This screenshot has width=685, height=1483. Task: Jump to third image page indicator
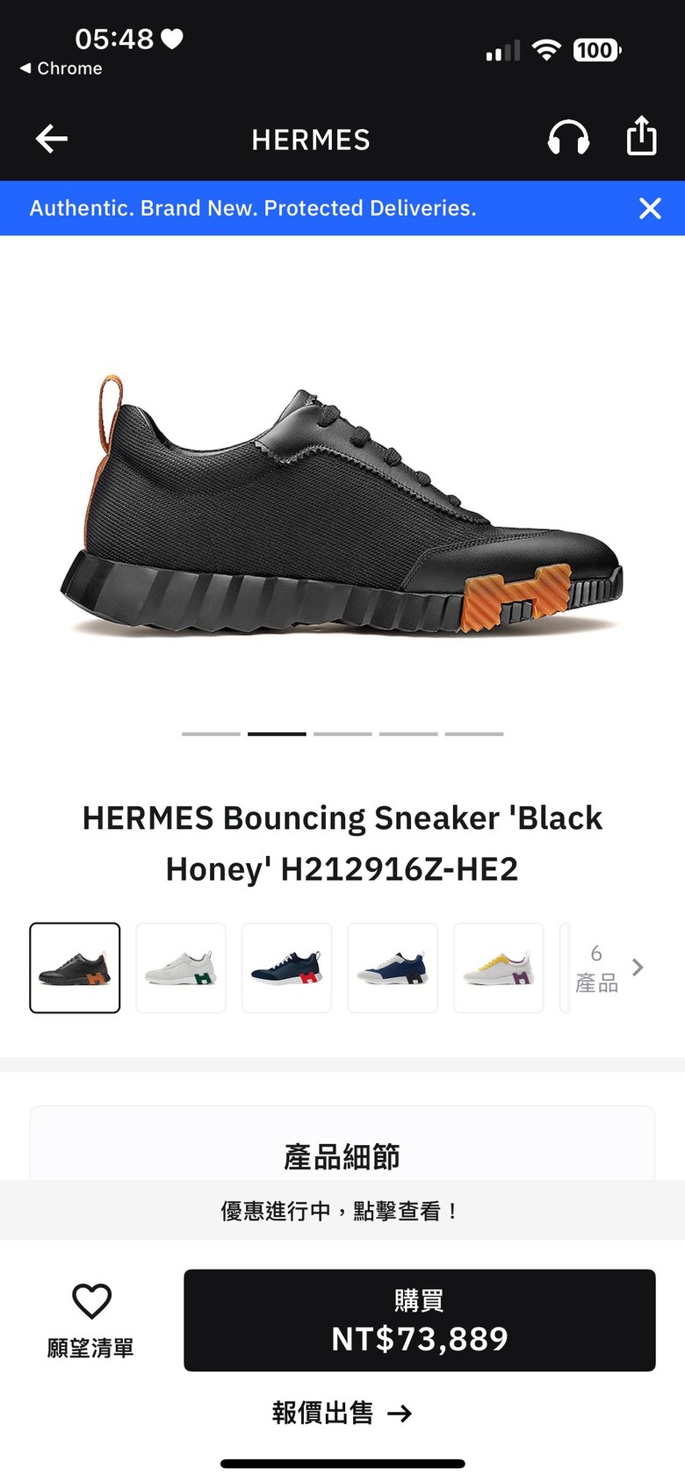pos(342,733)
